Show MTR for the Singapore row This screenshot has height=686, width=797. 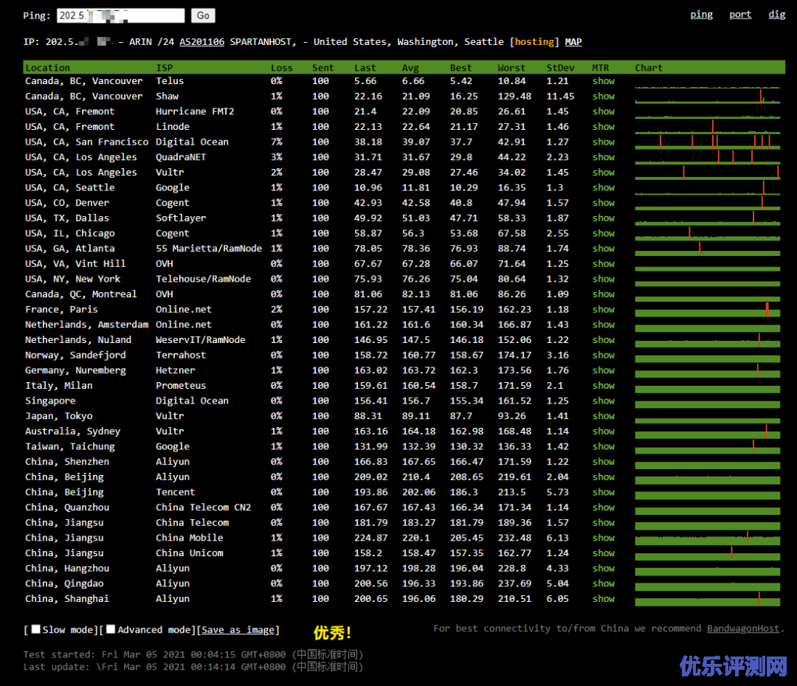pos(604,401)
